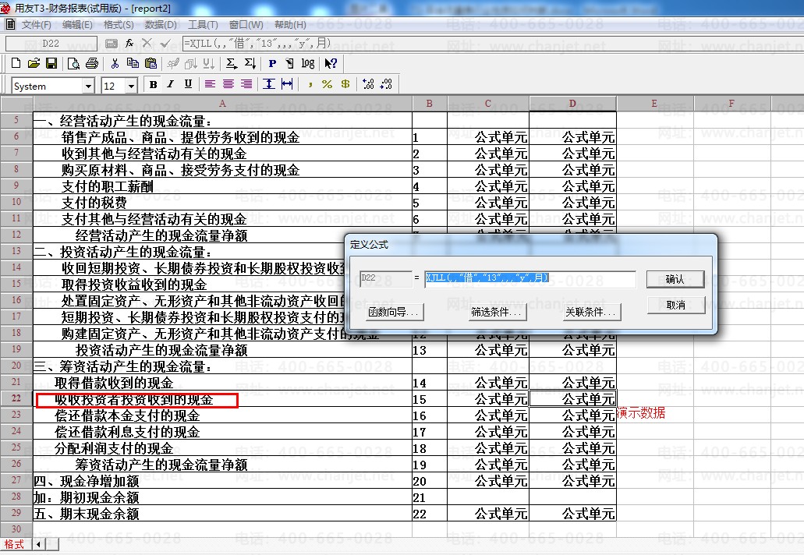Screen dimensions: 804x555
Task: Click the context help pointer icon
Action: click(331, 63)
